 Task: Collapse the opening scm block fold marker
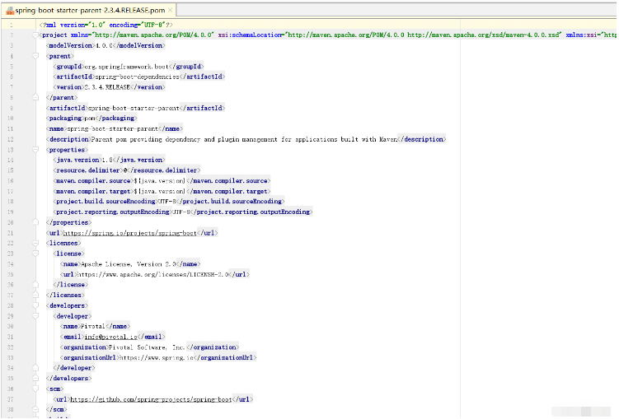35,389
